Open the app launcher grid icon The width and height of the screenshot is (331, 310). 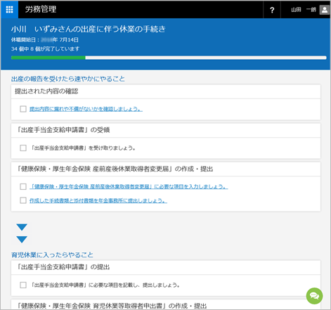9,10
